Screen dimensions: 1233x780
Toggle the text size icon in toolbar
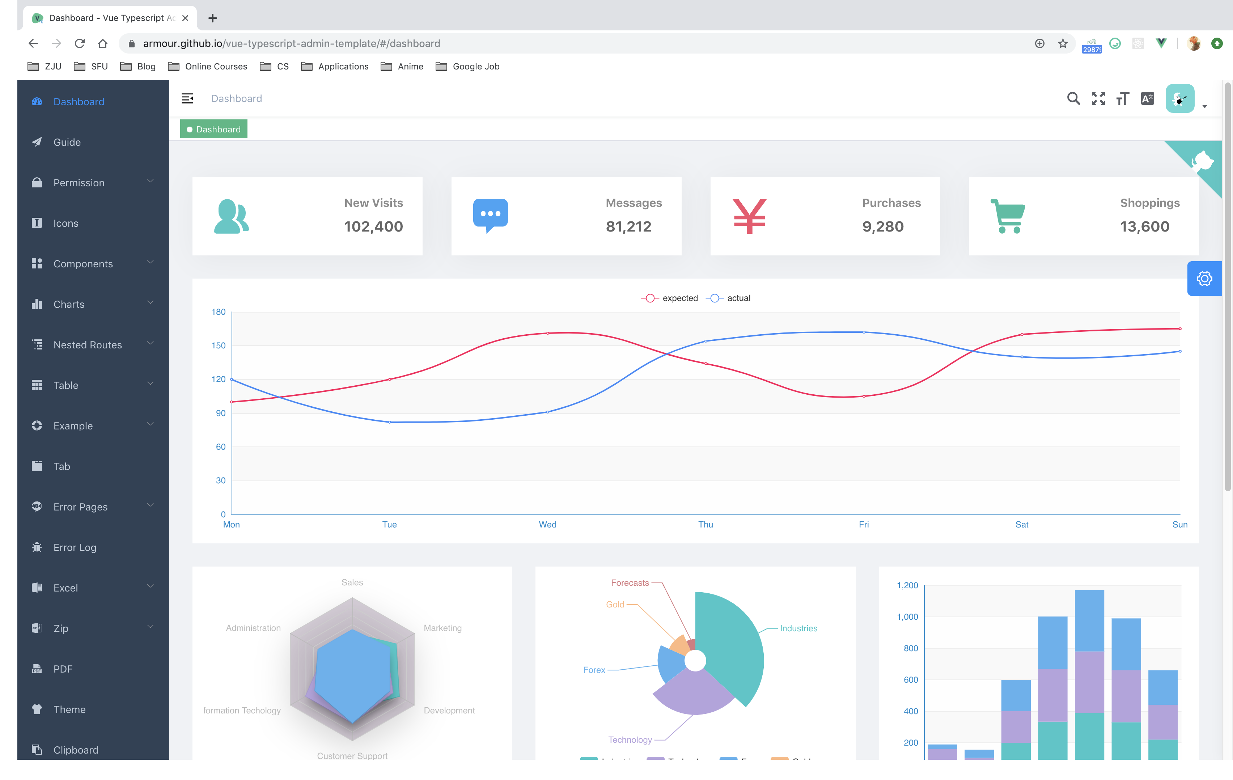[1122, 99]
